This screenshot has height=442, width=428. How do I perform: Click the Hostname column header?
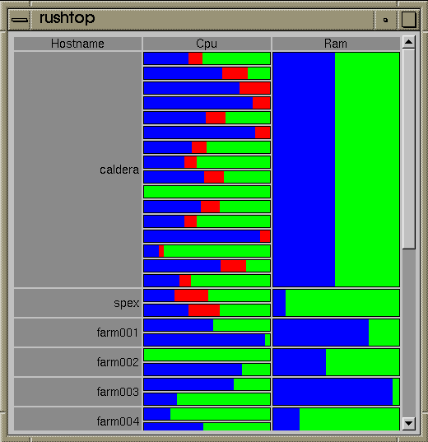coord(77,44)
